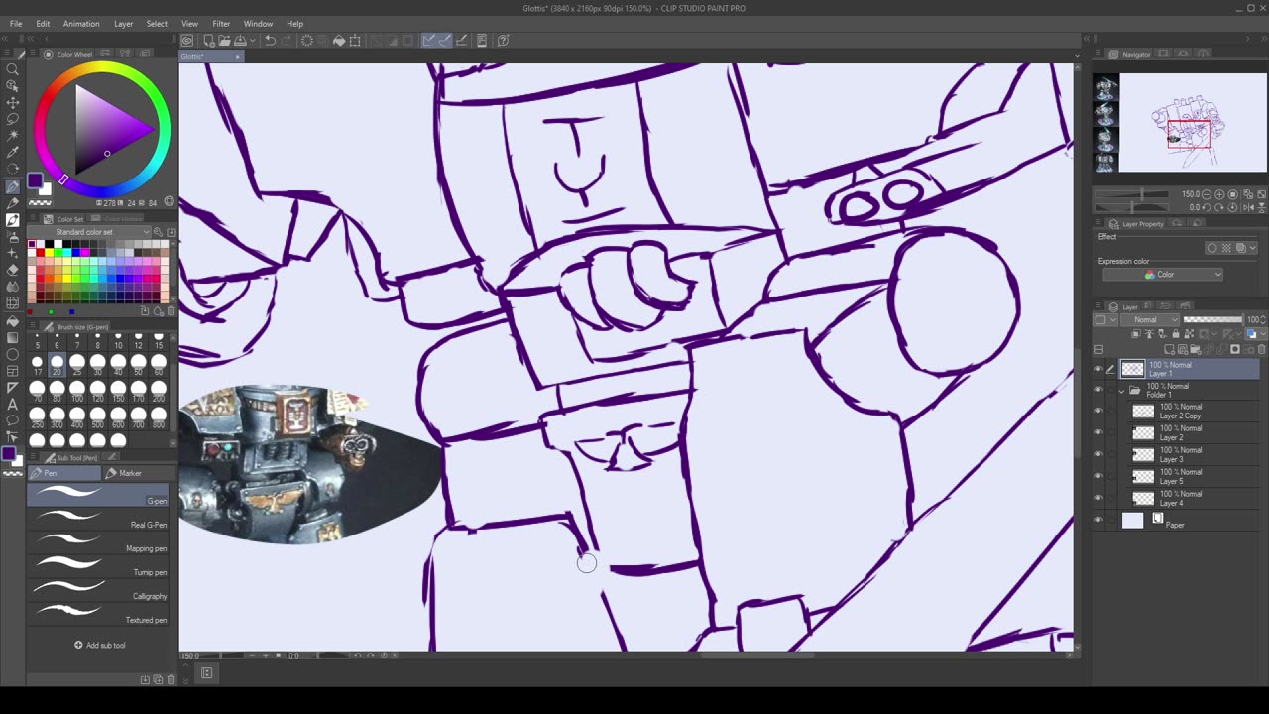Click Add sub tool button
Viewport: 1269px width, 714px height.
click(99, 645)
